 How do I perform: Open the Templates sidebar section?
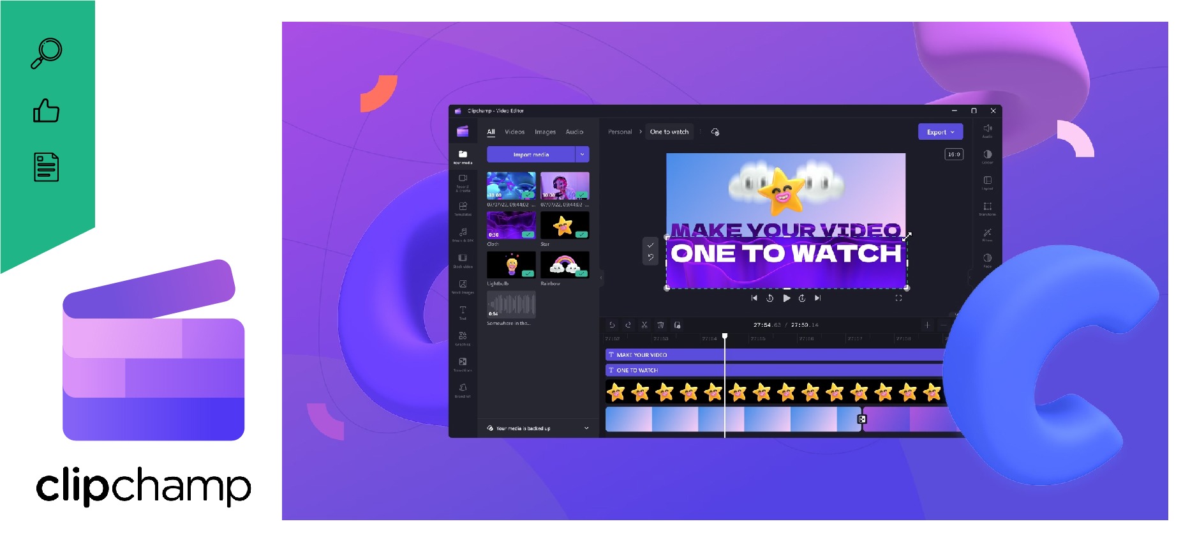click(463, 209)
